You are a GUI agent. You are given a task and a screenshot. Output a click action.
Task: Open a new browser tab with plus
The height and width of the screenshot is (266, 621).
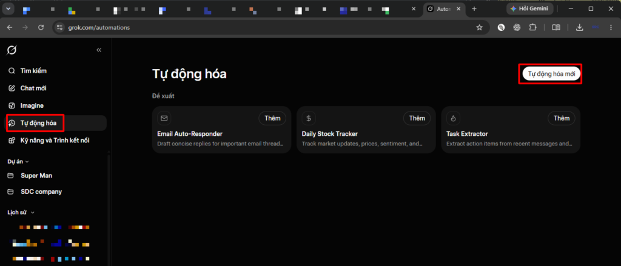474,8
